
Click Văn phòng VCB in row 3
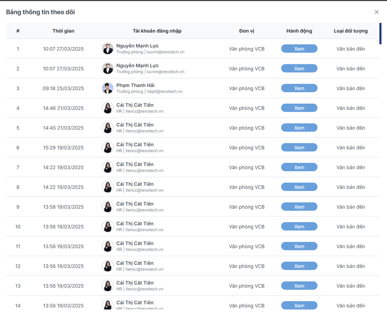click(247, 88)
